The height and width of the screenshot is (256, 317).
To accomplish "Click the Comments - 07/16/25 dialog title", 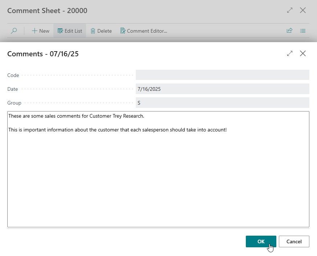I will tap(43, 54).
